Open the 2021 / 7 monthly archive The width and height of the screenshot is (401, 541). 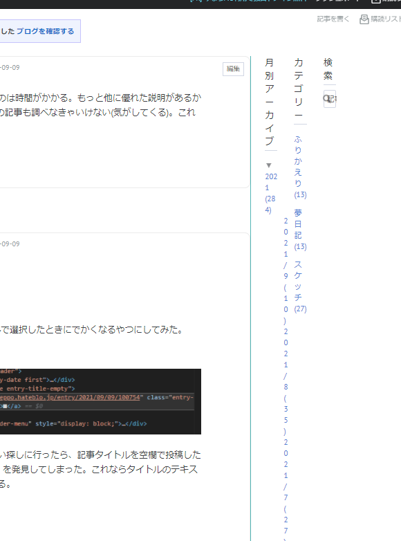pyautogui.click(x=286, y=490)
